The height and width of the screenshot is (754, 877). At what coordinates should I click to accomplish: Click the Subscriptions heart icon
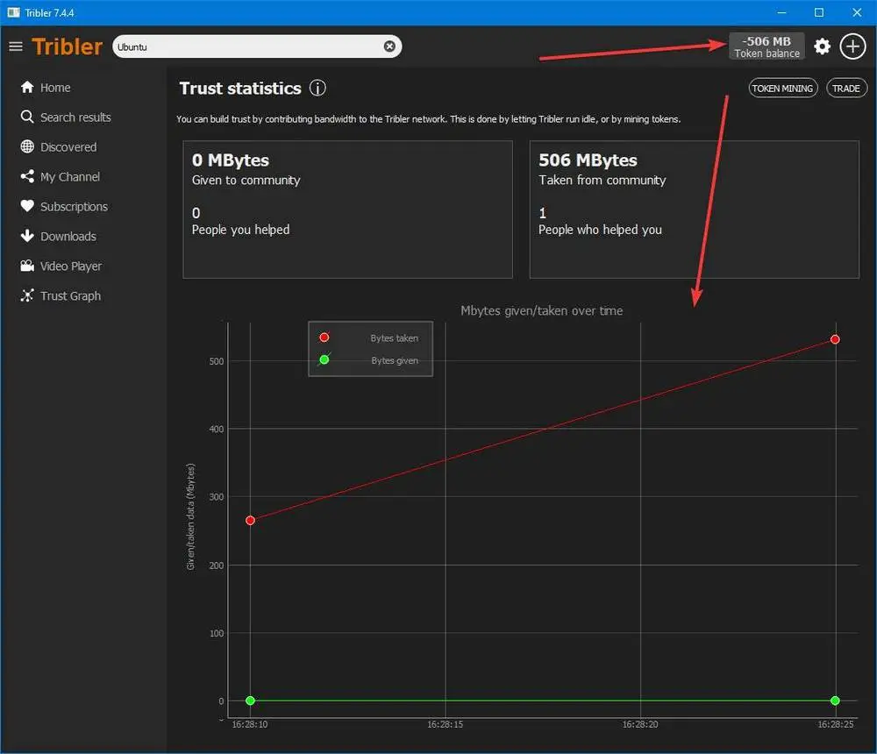click(27, 206)
